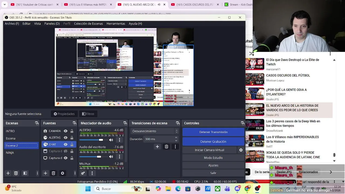Image resolution: width=345 pixels, height=194 pixels.
Task: Click Salir button in Controles
Action: (x=213, y=173)
